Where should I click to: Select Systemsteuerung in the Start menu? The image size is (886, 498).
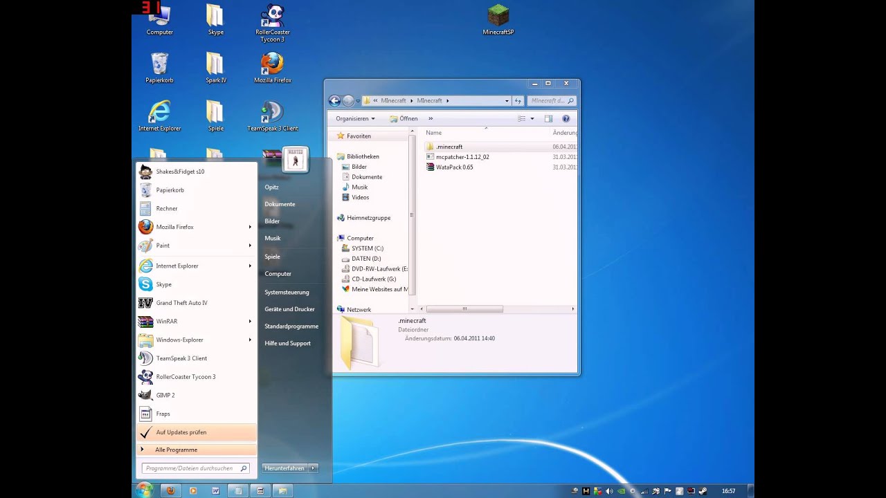(x=287, y=293)
